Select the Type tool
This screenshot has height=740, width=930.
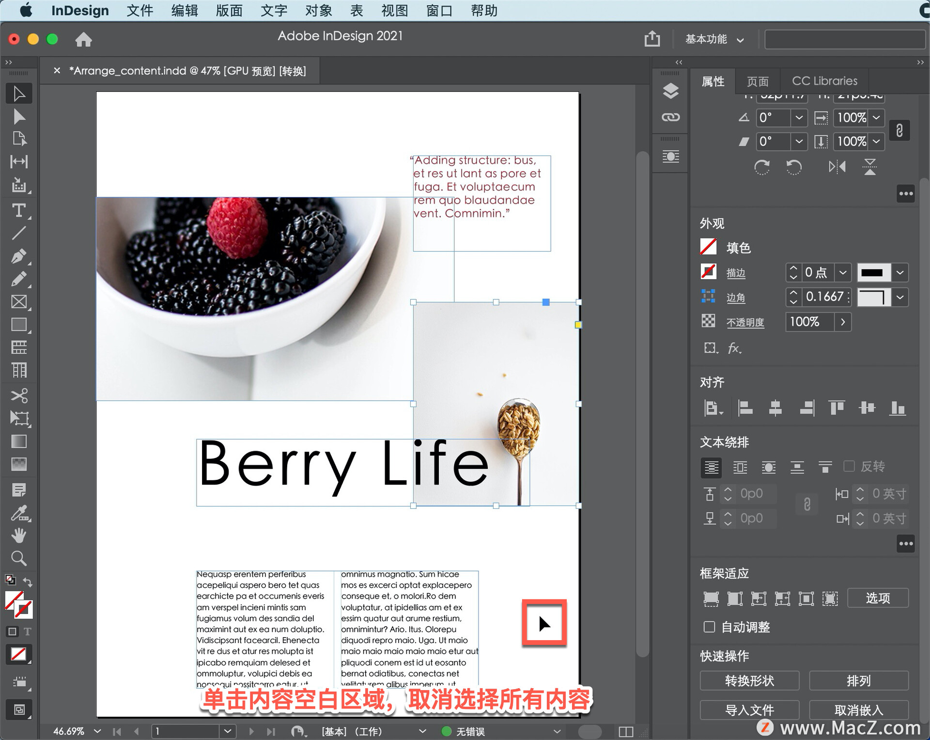point(19,210)
